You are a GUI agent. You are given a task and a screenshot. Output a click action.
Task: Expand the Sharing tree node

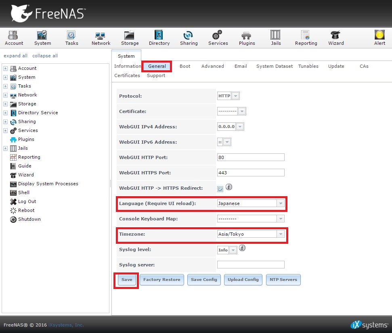point(6,121)
